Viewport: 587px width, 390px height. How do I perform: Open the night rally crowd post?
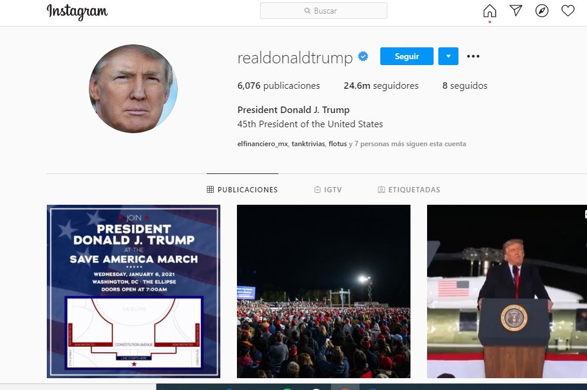pos(323,291)
